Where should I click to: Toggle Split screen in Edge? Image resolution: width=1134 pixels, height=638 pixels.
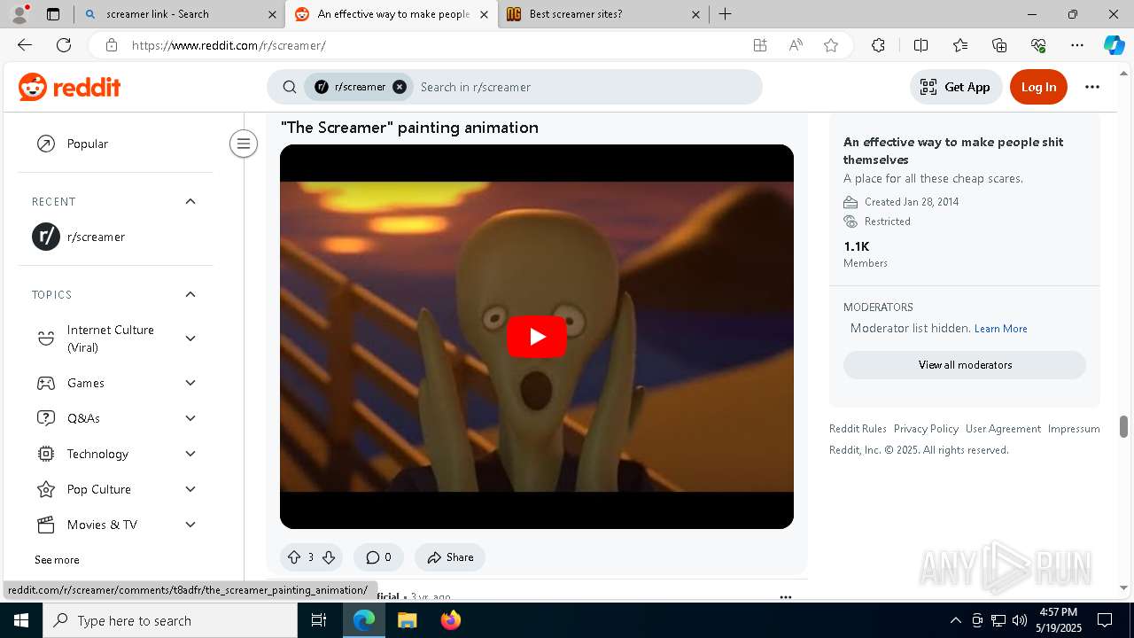click(x=920, y=45)
